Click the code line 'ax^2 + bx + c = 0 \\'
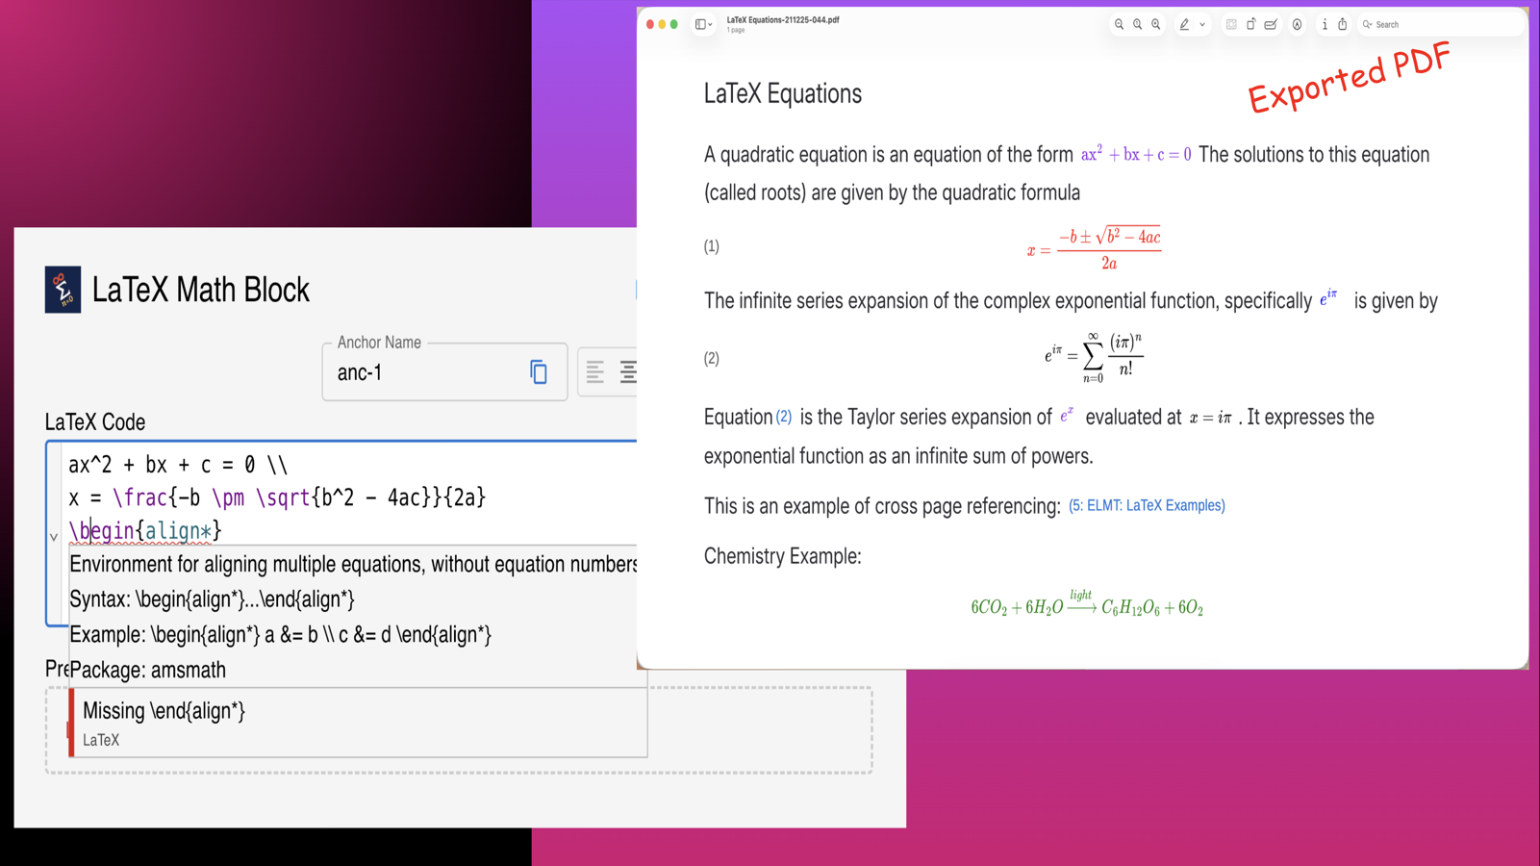Screen dimensions: 1540x866 coord(178,465)
